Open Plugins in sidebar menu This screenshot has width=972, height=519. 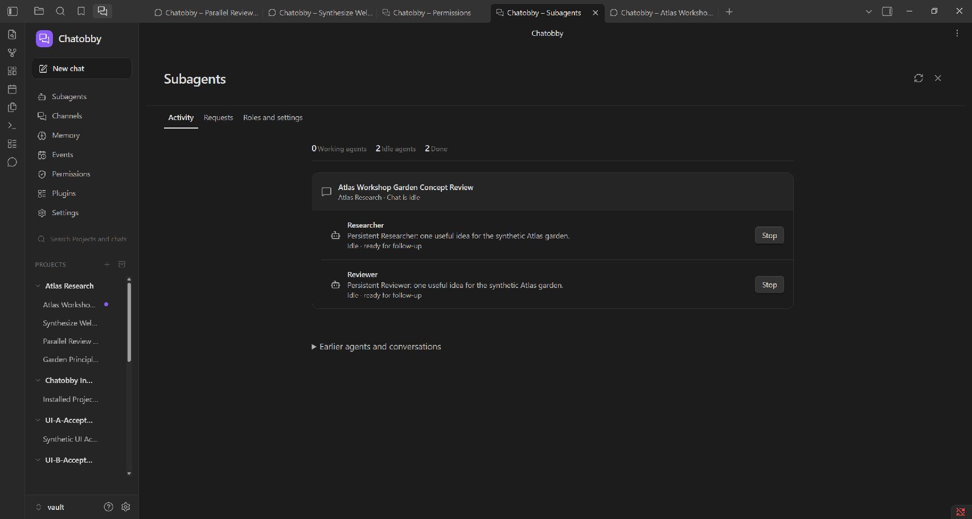81,193
